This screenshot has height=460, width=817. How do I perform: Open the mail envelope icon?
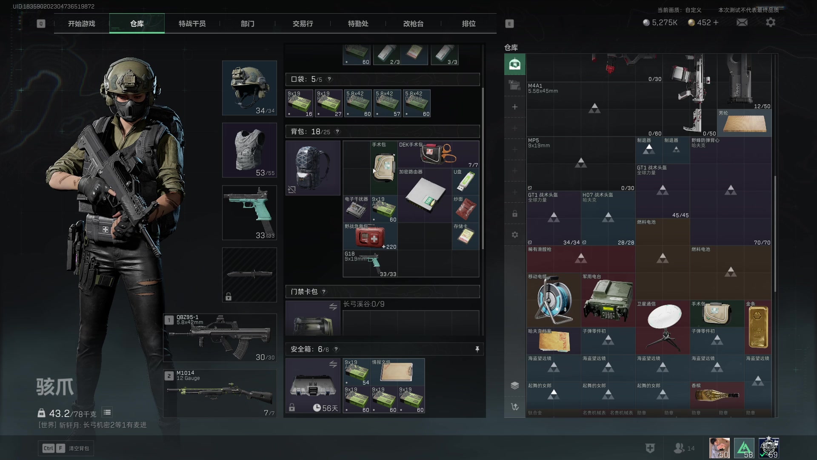click(x=742, y=22)
